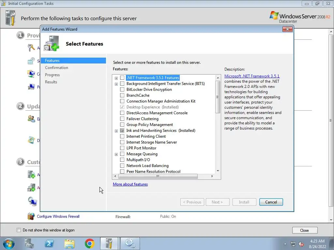The image size is (334, 250).
Task: Open Windows Explorer from the taskbar
Action: pyautogui.click(x=69, y=243)
